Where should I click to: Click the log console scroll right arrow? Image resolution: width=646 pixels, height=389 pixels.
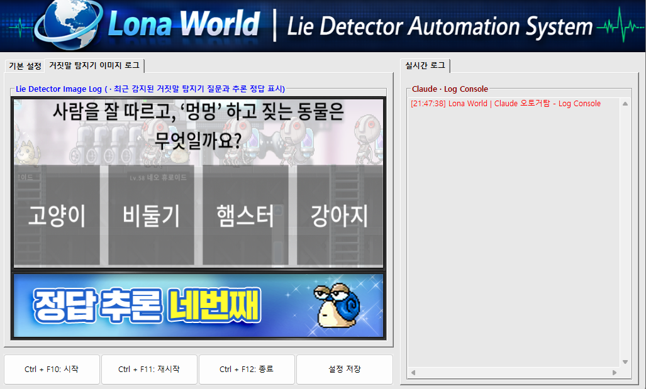pos(615,373)
